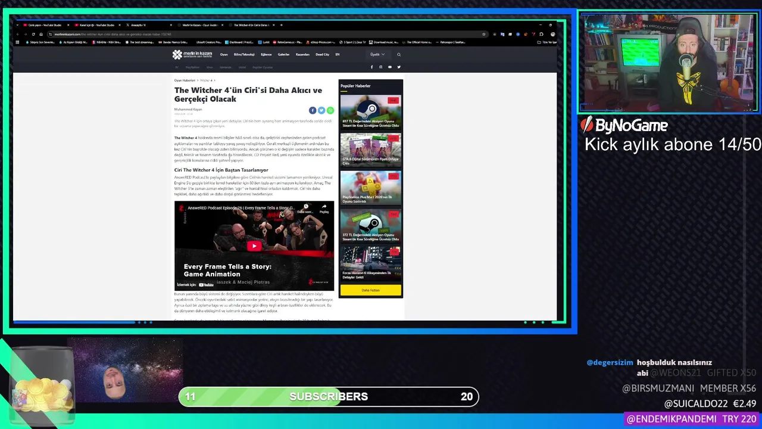This screenshot has height=429, width=762.
Task: Open site's Twitter page from header icons
Action: [x=399, y=67]
